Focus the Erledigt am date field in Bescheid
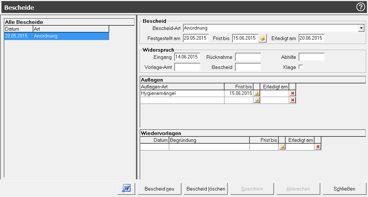 click(311, 38)
